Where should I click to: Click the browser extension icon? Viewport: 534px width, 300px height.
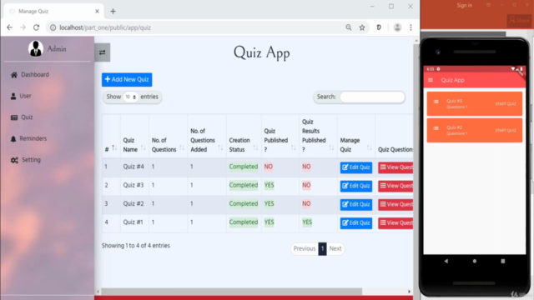(379, 27)
